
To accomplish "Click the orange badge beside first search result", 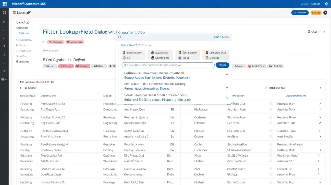I will click(183, 73).
